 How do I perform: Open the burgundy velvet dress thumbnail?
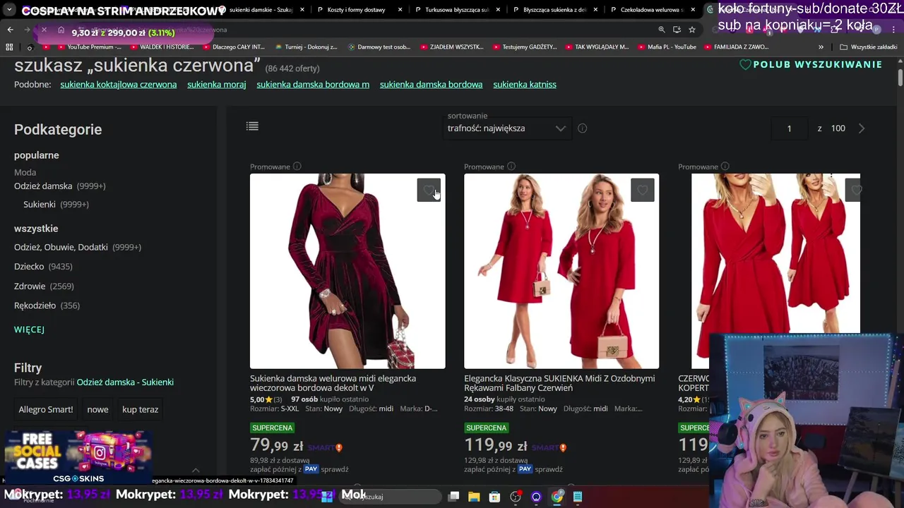[x=347, y=271]
